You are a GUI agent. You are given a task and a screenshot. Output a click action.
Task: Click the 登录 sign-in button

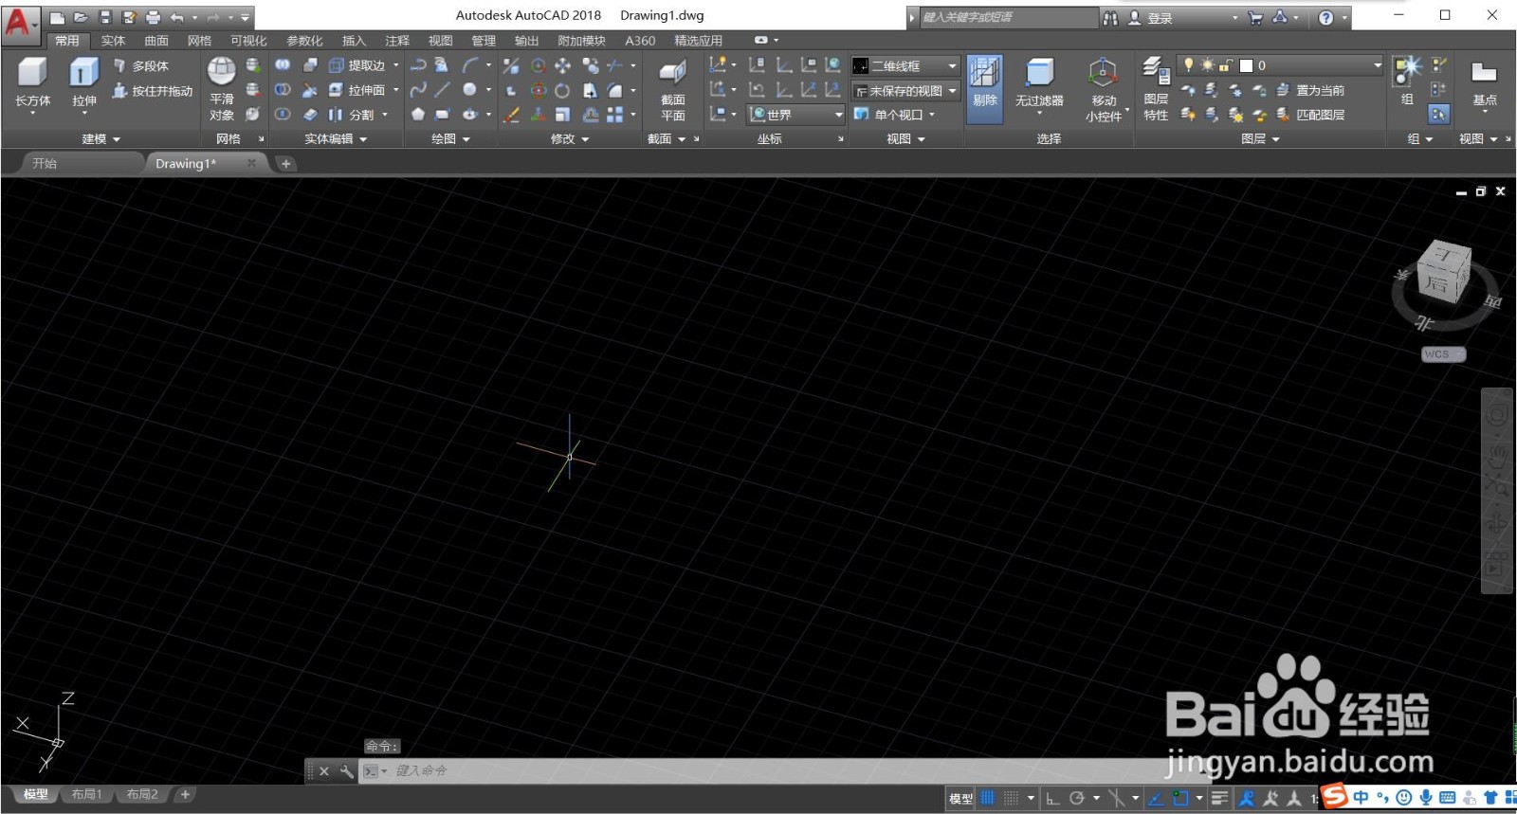coord(1150,17)
